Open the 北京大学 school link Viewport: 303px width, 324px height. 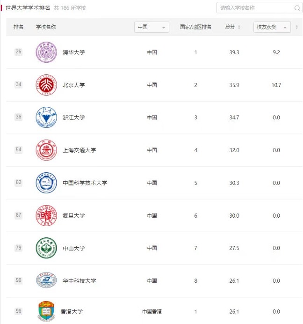pos(74,85)
